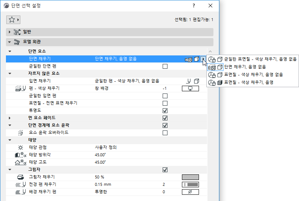Click the 펜 - 색상 채우기 row icon
This screenshot has width=299, height=201.
click(20, 88)
